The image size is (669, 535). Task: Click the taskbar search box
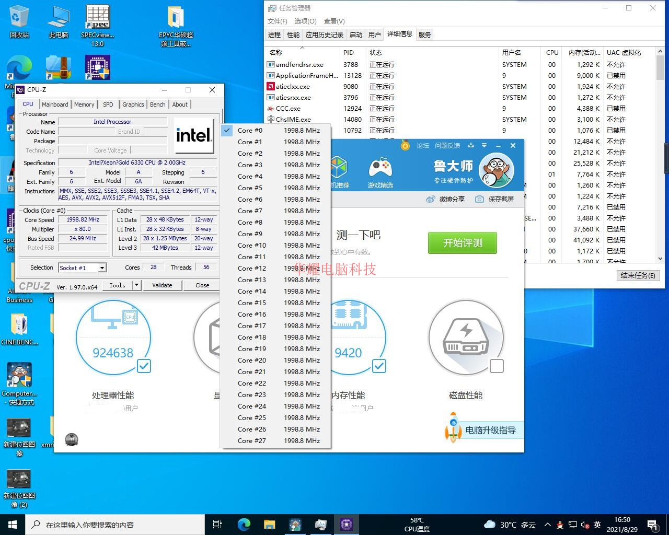115,525
